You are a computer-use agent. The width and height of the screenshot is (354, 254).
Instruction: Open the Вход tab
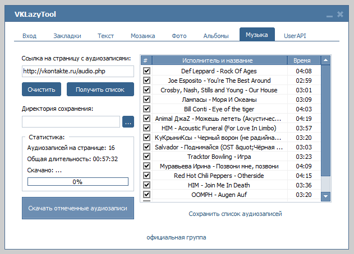pyautogui.click(x=29, y=36)
